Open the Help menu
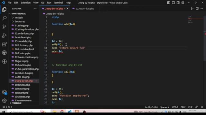The image size is (206, 115). coord(68,3)
